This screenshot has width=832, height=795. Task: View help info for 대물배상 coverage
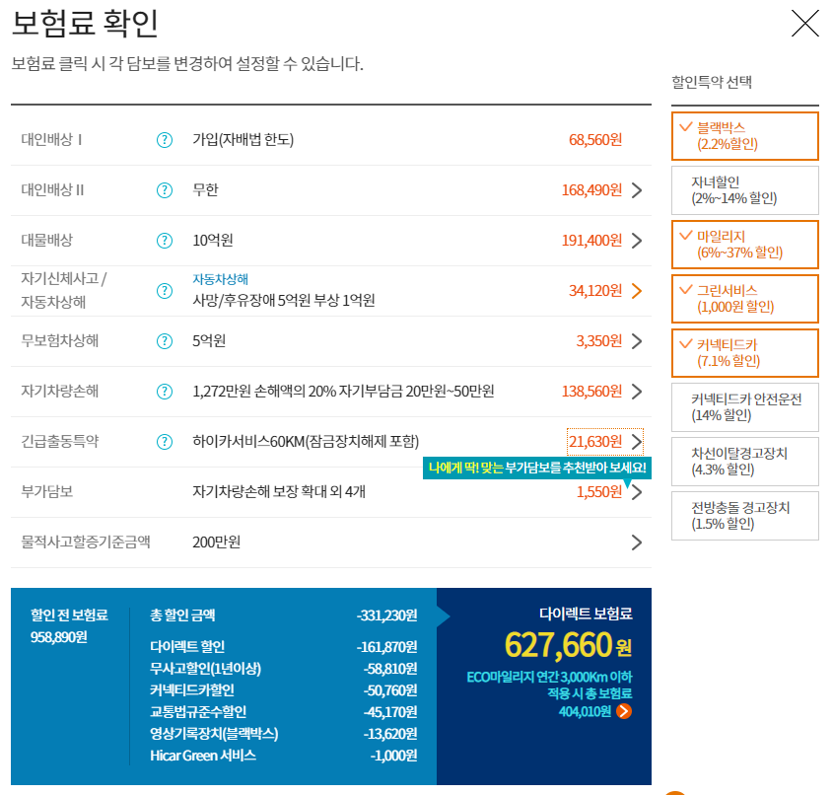tap(164, 241)
